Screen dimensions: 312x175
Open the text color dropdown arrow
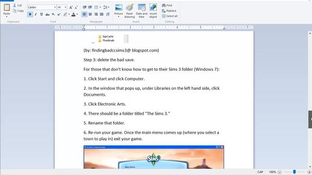pos(77,14)
